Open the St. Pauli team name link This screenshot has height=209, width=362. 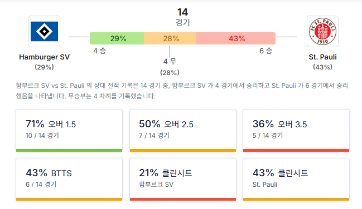322,57
